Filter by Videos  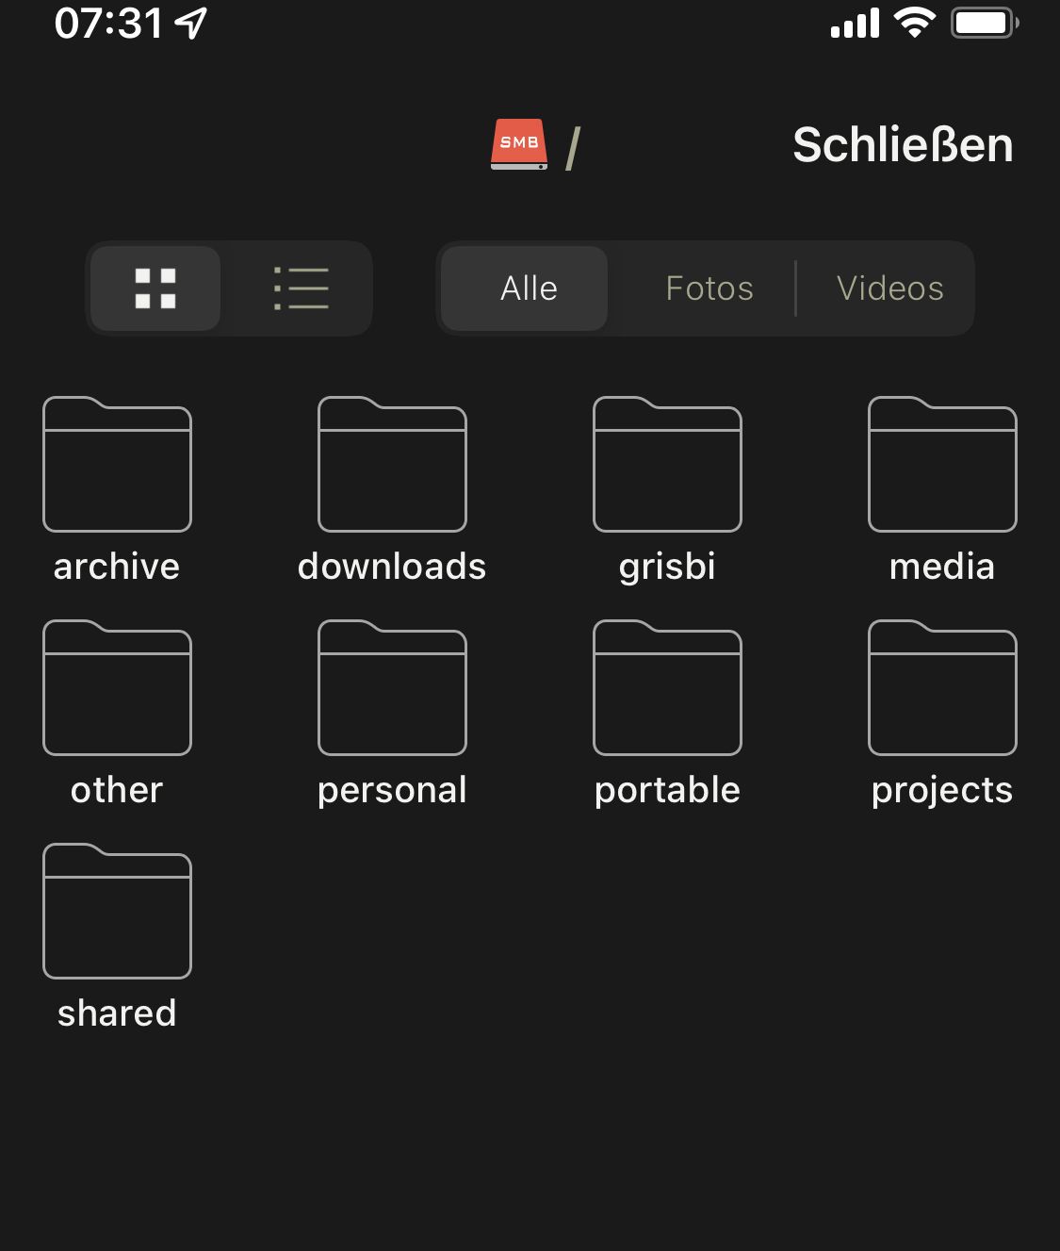click(890, 288)
